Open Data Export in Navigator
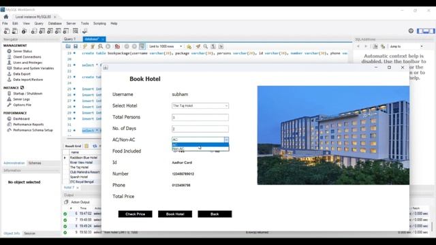 pyautogui.click(x=22, y=74)
